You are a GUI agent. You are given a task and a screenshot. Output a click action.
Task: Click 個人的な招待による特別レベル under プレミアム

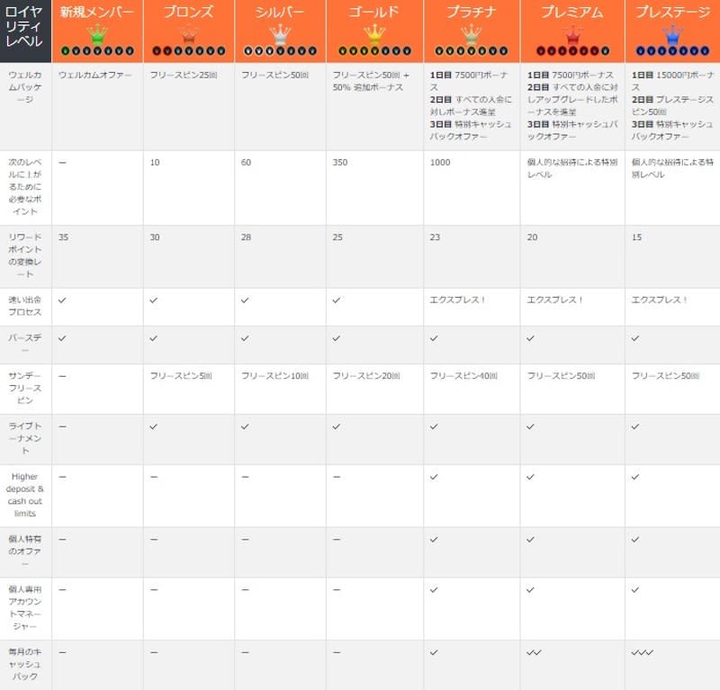point(572,168)
